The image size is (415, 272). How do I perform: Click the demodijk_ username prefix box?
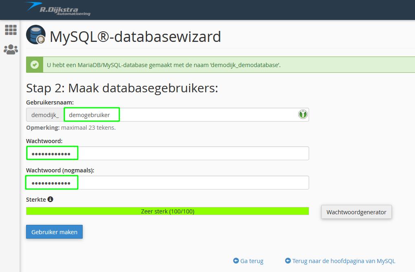(45, 115)
